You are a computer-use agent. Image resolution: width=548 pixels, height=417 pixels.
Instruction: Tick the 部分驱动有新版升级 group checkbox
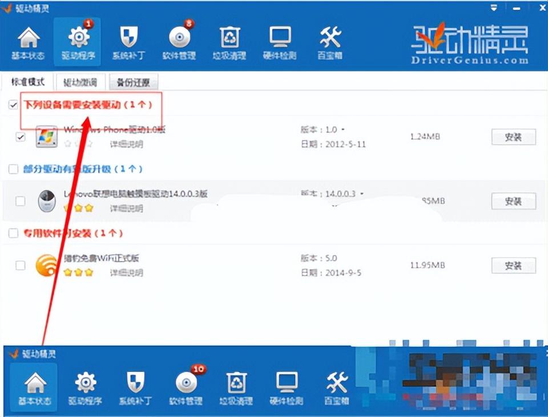(x=13, y=169)
